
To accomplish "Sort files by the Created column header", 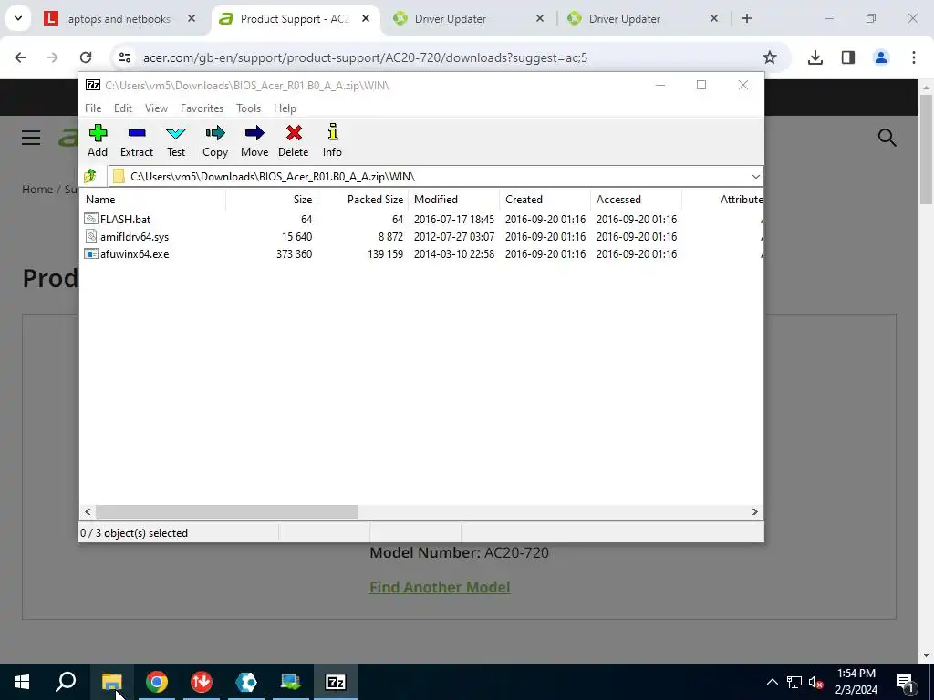I will coord(545,200).
